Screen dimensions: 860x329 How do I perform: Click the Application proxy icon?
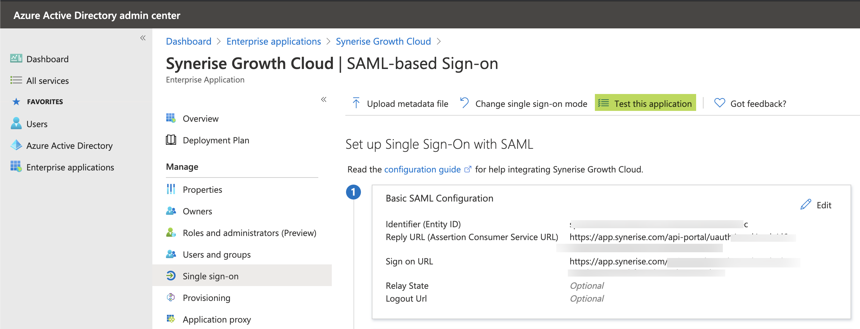[x=171, y=319]
